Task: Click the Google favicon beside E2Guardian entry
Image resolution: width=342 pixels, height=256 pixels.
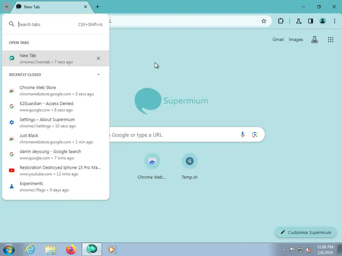Action: pyautogui.click(x=12, y=106)
